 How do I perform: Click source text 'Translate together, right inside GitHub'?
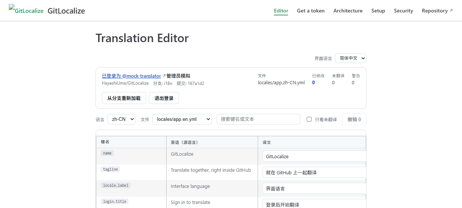[211, 170]
